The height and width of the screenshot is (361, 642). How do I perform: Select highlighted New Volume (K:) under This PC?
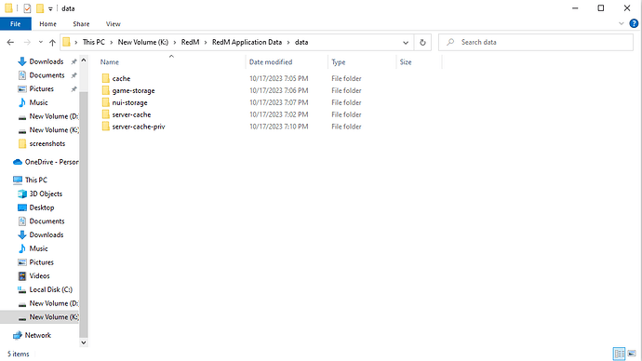click(54, 317)
